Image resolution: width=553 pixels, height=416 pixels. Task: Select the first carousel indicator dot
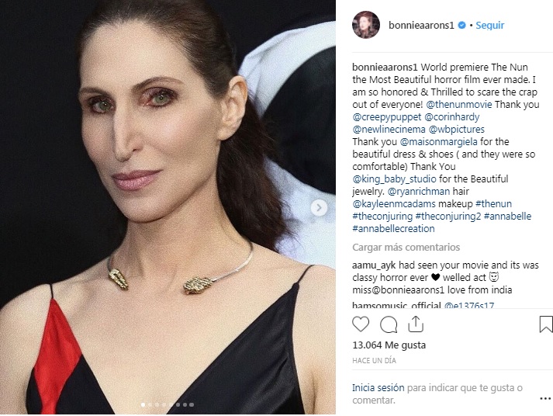pos(143,404)
